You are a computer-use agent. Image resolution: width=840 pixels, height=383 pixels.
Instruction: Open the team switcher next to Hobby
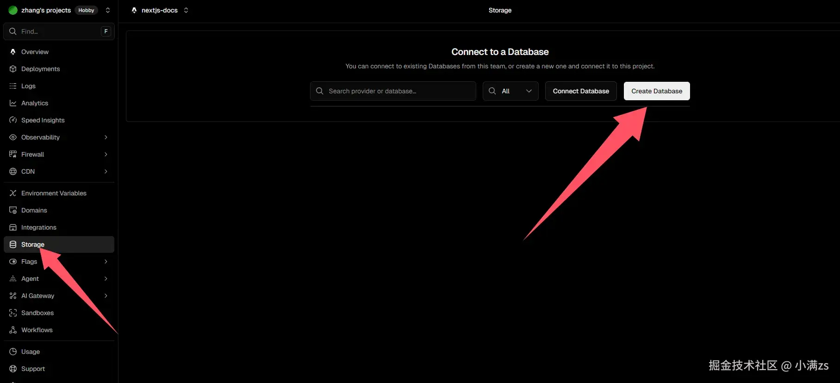tap(108, 10)
